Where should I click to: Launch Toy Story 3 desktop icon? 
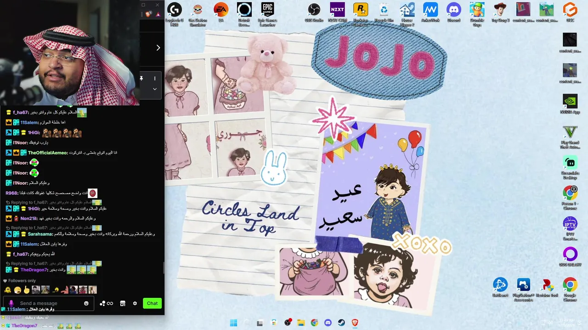(x=500, y=13)
